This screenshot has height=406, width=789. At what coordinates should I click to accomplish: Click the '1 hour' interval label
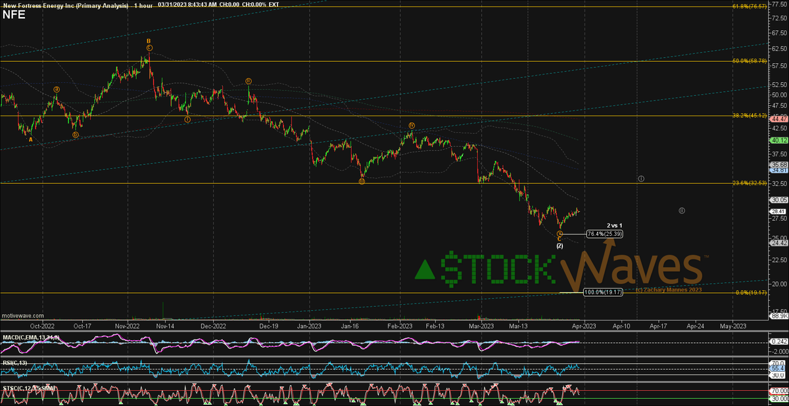point(143,5)
